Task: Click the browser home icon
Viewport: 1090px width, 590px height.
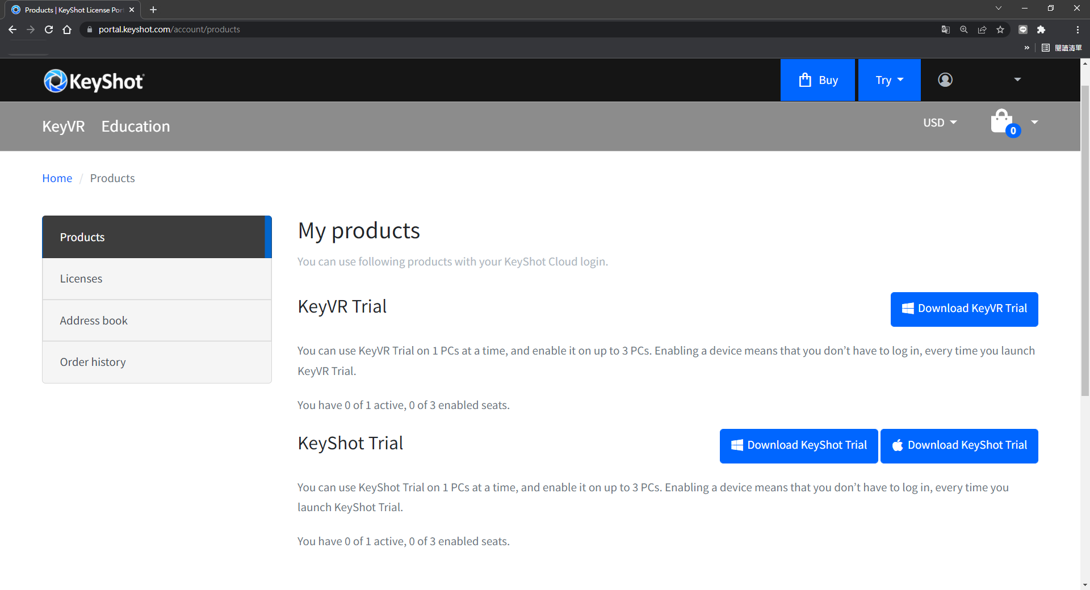Action: click(67, 29)
